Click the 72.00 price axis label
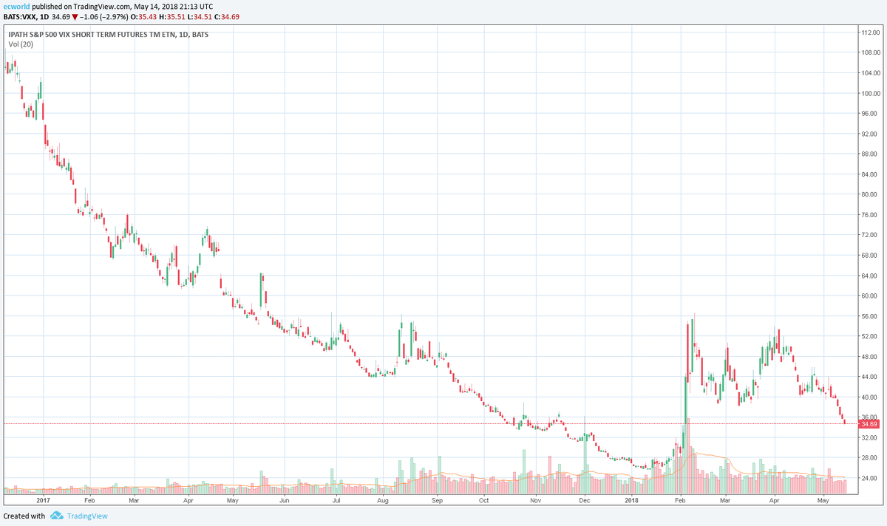 (869, 236)
